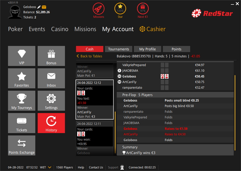Open the Missions main menu

point(85,29)
